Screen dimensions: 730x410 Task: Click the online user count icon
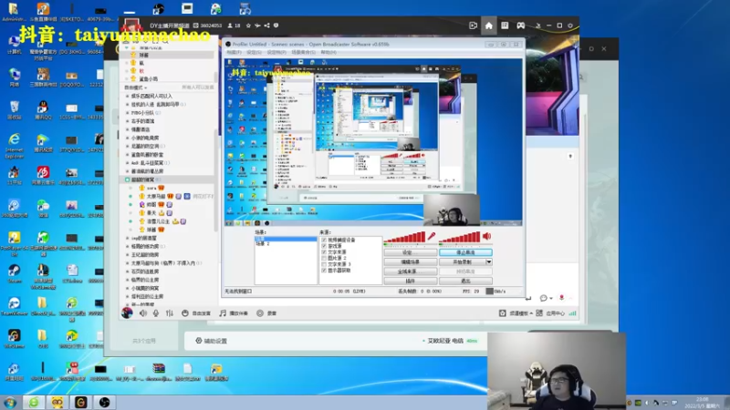pyautogui.click(x=230, y=26)
